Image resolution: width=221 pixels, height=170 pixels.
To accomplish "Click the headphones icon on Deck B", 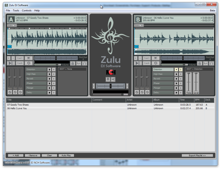I will coord(211,63).
